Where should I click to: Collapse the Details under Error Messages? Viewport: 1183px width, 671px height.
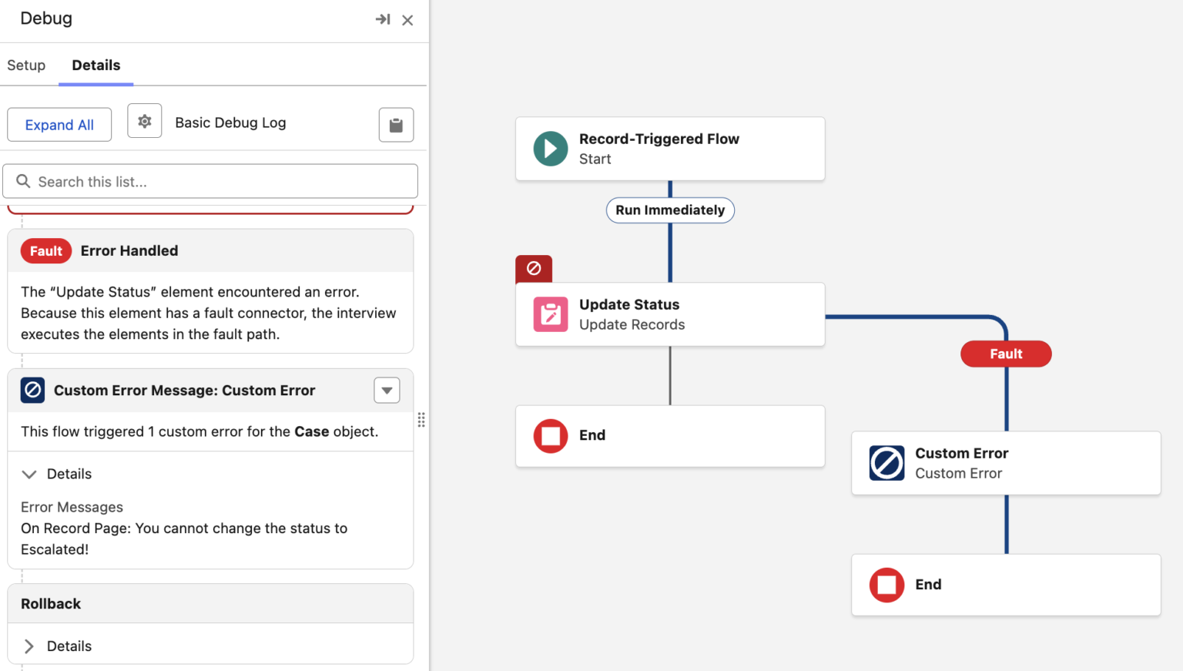(x=29, y=474)
